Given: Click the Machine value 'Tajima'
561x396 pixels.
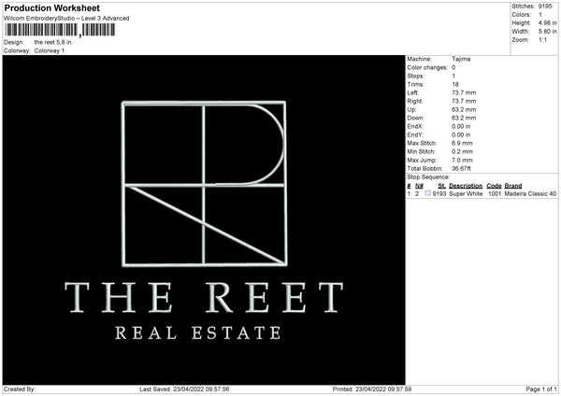Looking at the screenshot, I should pos(461,59).
